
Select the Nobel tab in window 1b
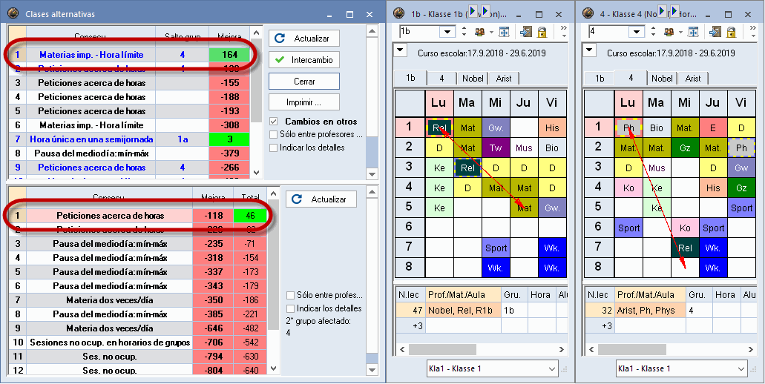pyautogui.click(x=473, y=79)
